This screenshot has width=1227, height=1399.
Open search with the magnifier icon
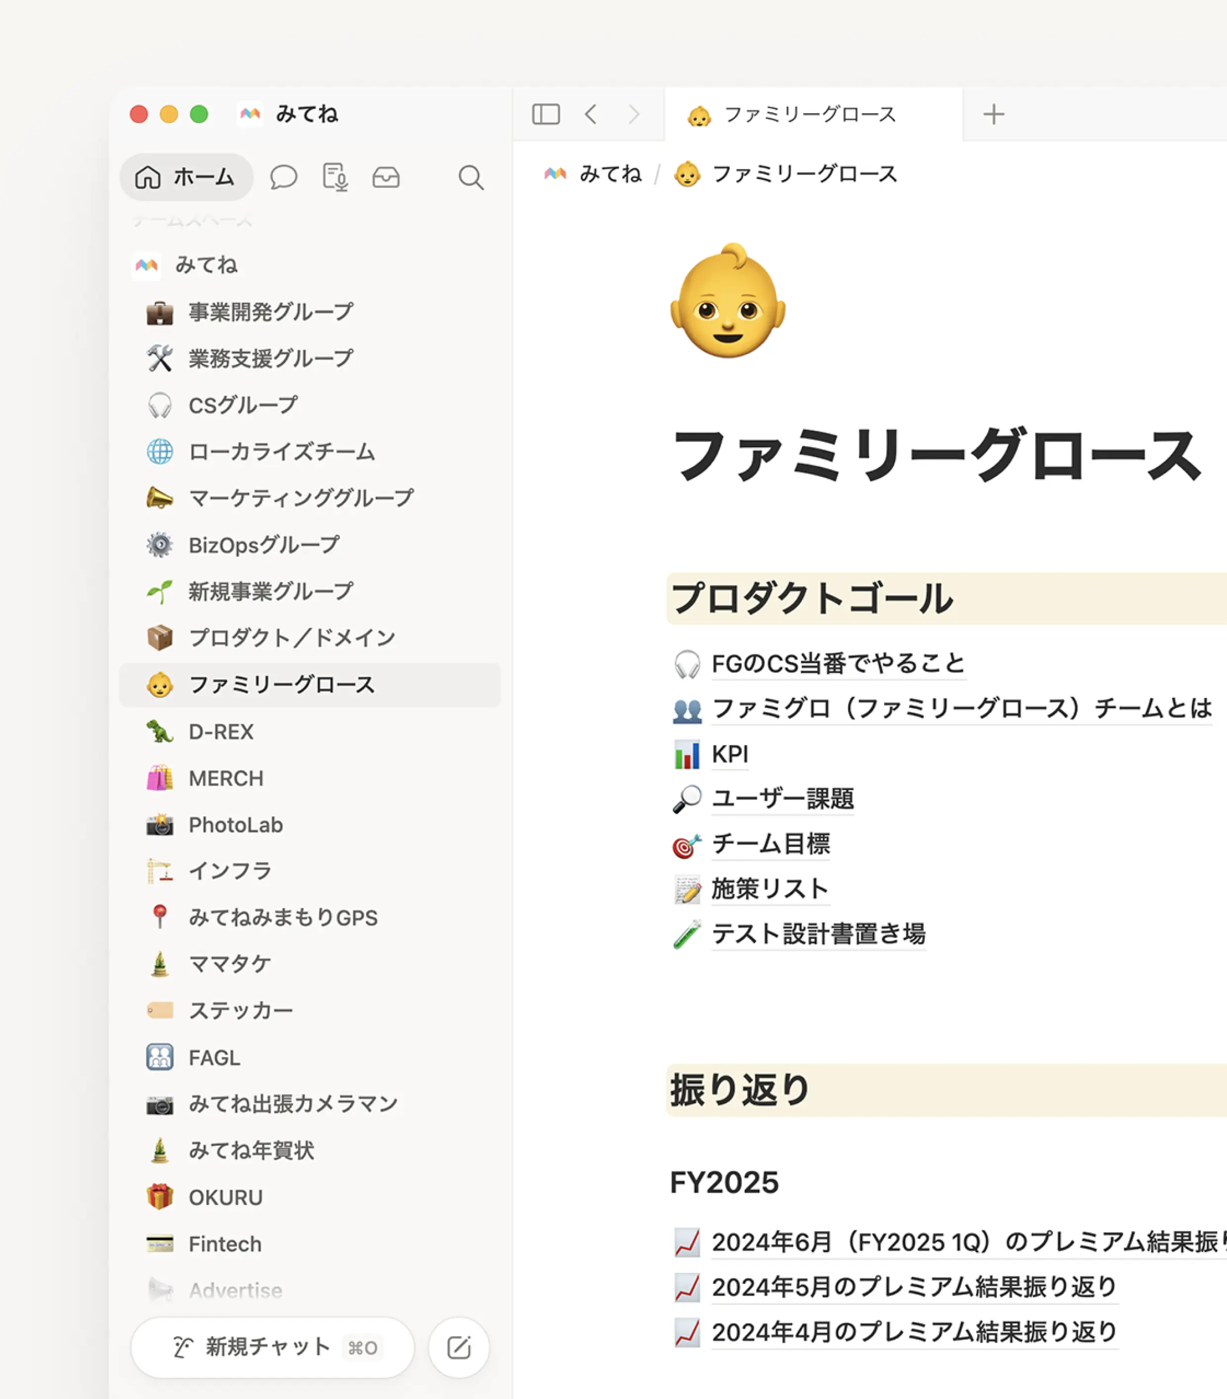coord(471,177)
